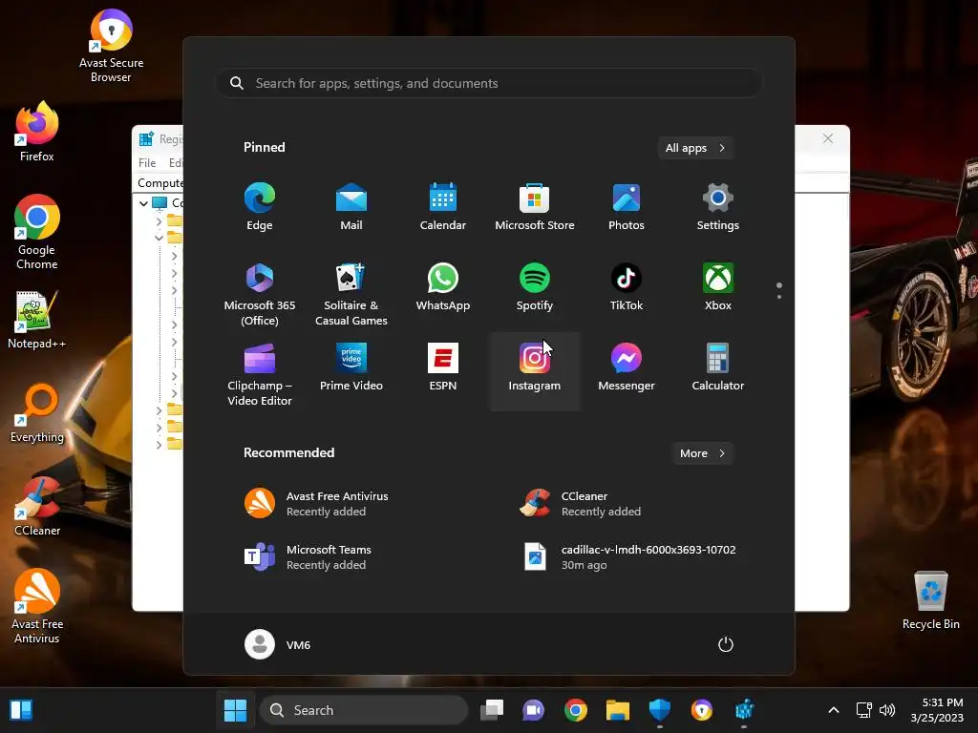Viewport: 978px width, 733px height.
Task: Open network status tray icon
Action: [x=863, y=710]
